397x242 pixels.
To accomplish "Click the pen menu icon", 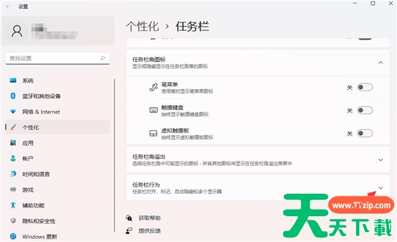I will pyautogui.click(x=154, y=87).
